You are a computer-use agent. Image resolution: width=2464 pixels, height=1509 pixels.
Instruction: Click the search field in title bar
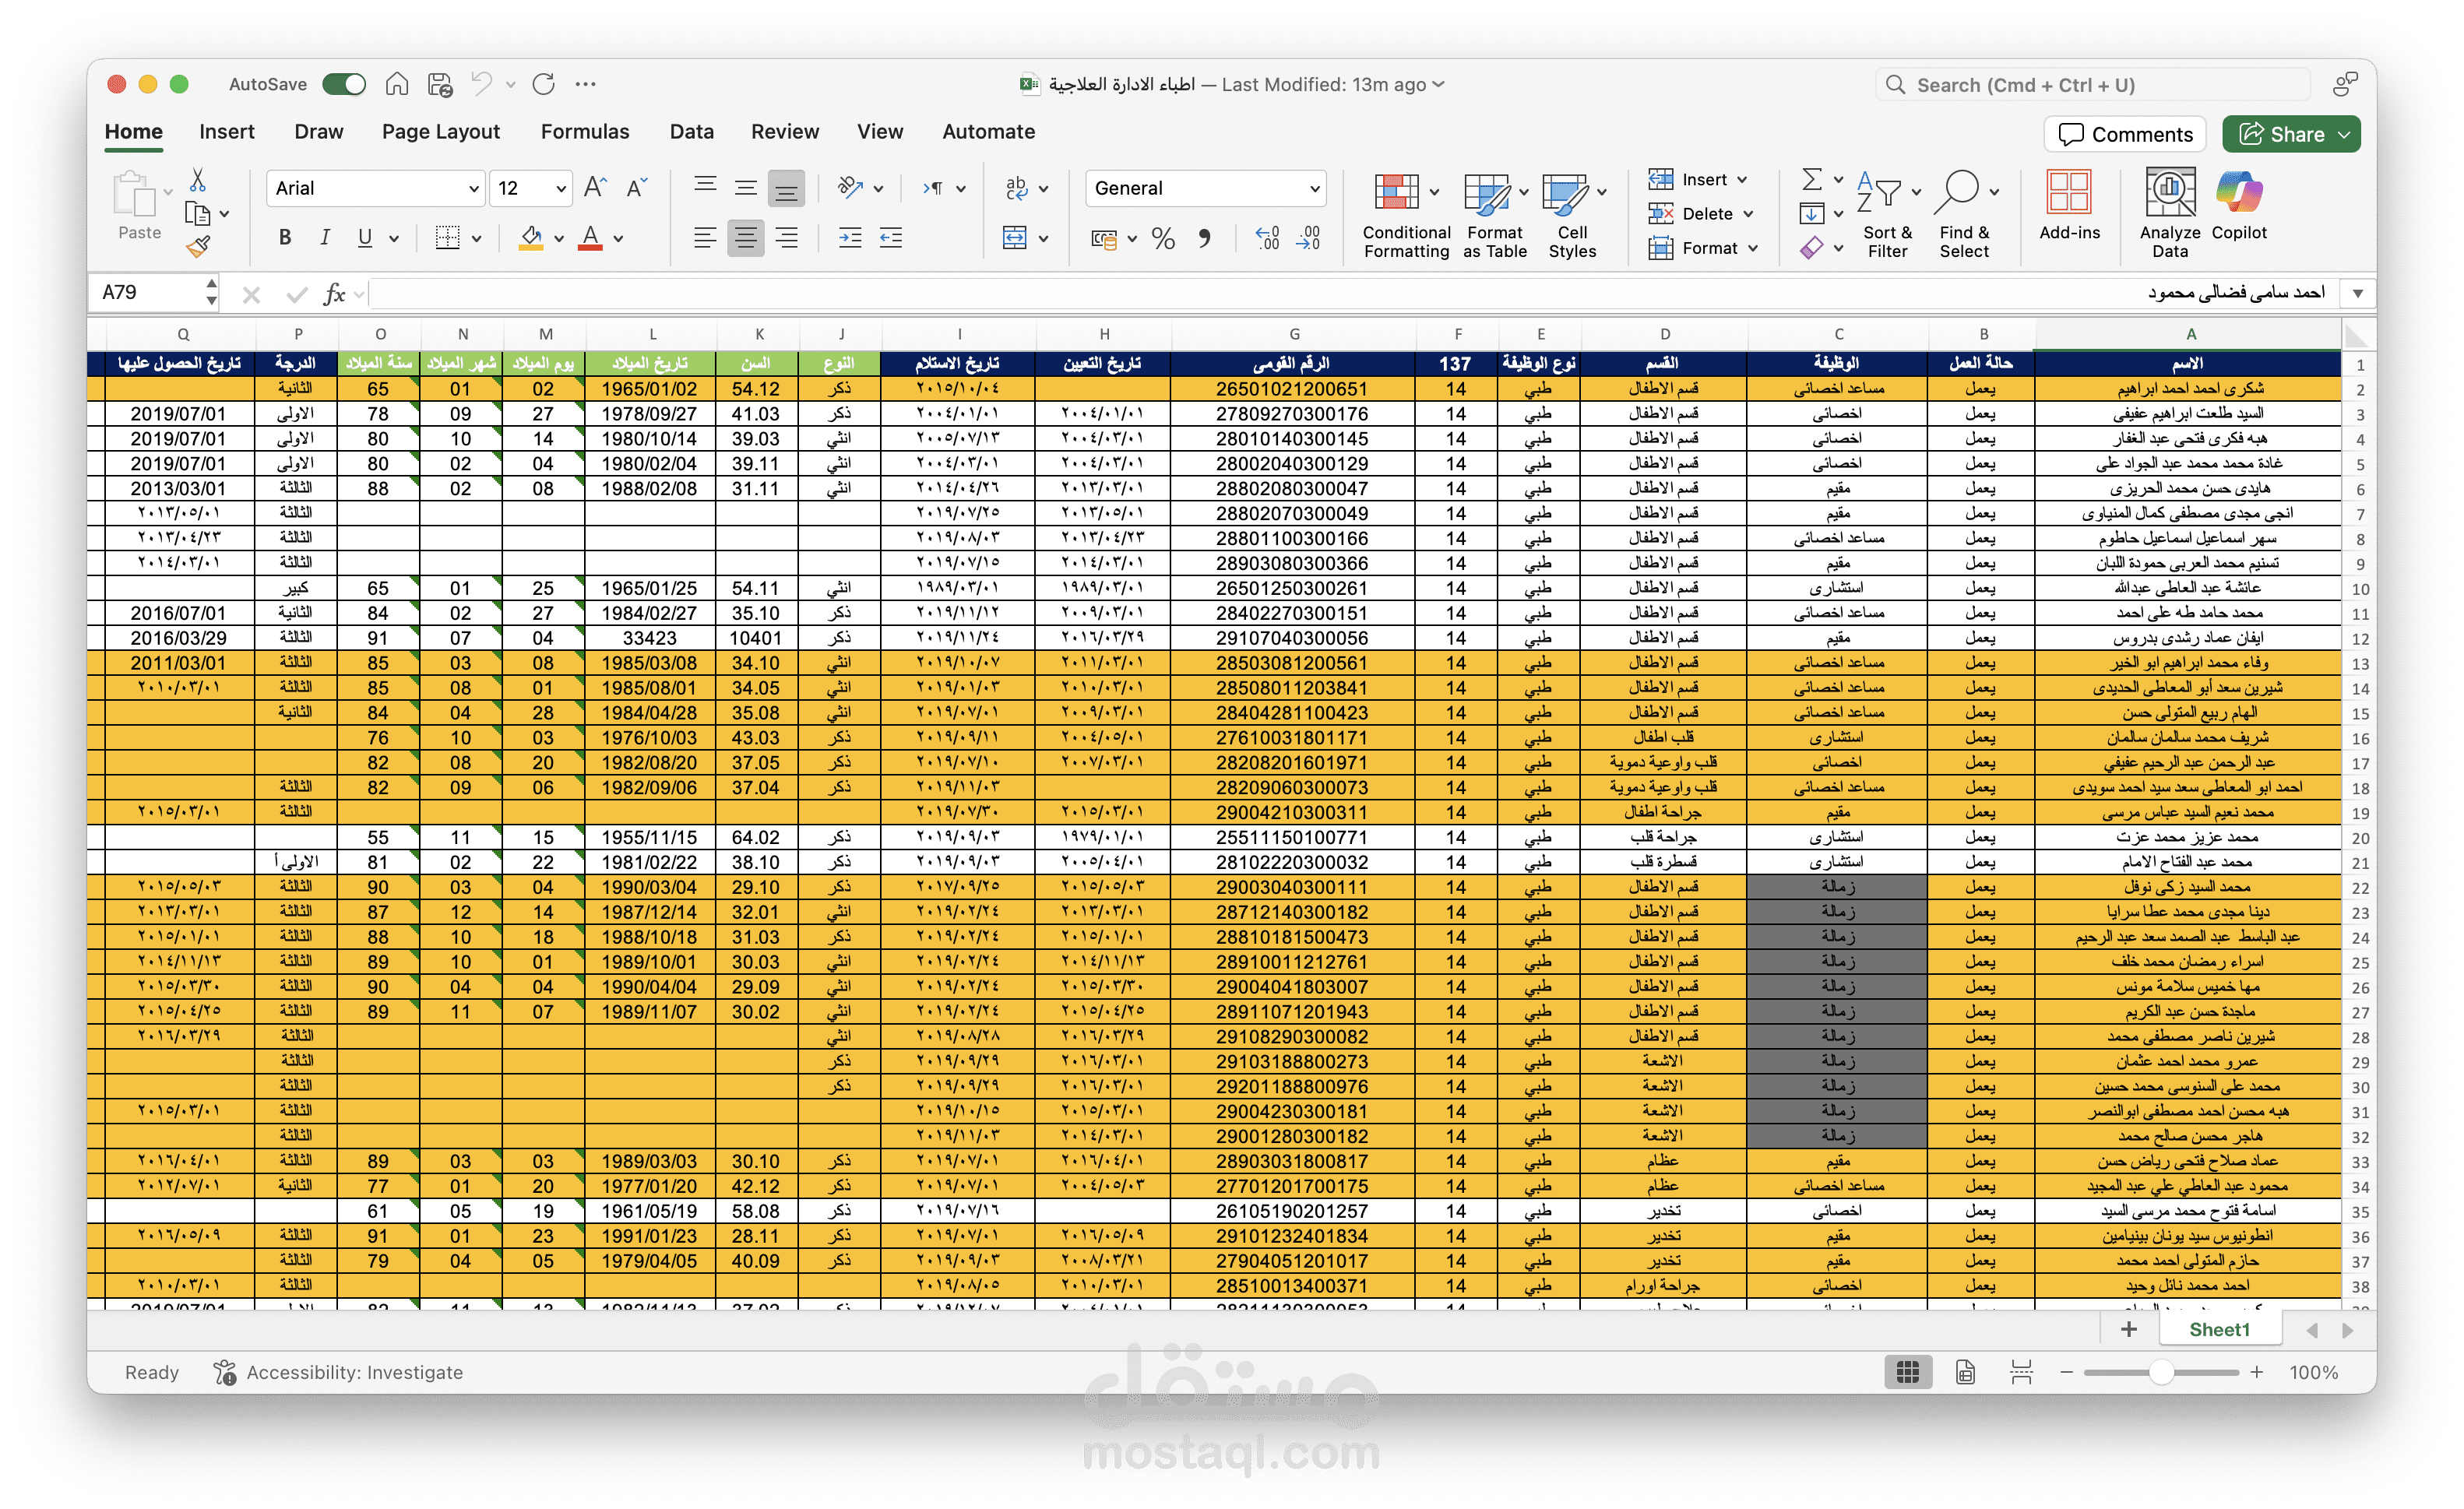(2093, 85)
